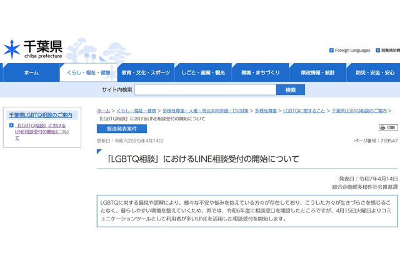
Task: Click breadcrumb LGBTQに関すること link
Action: tap(304, 111)
